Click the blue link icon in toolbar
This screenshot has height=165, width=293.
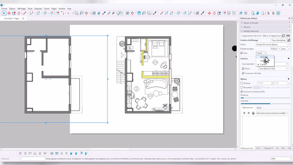pyautogui.click(x=241, y=13)
